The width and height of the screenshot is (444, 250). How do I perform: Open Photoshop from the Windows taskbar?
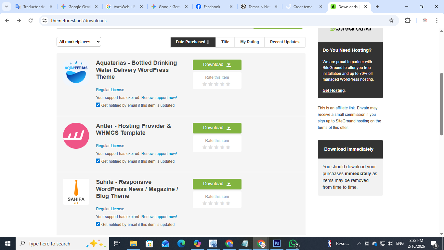(x=277, y=243)
